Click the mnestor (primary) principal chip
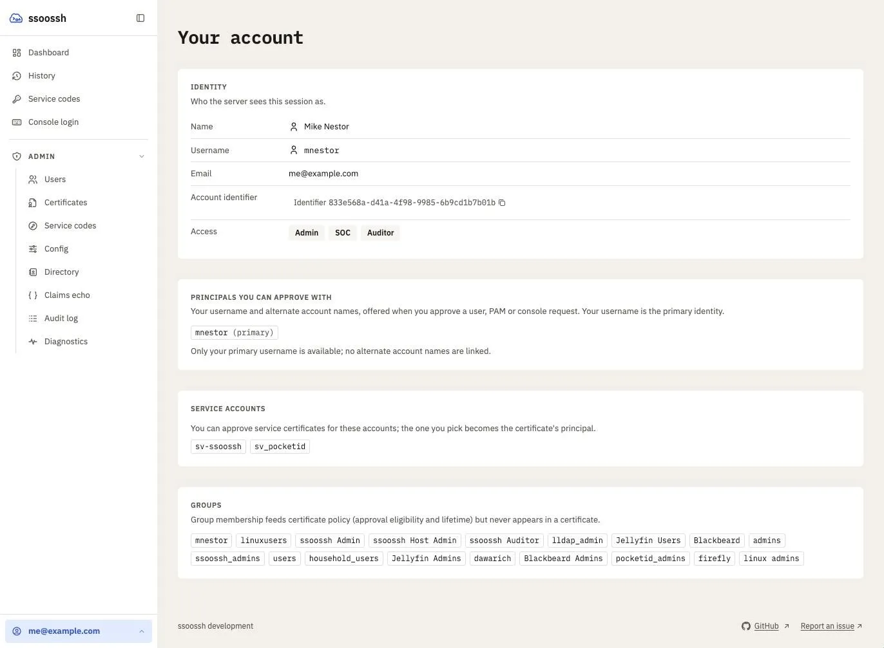This screenshot has height=648, width=884. (x=235, y=333)
